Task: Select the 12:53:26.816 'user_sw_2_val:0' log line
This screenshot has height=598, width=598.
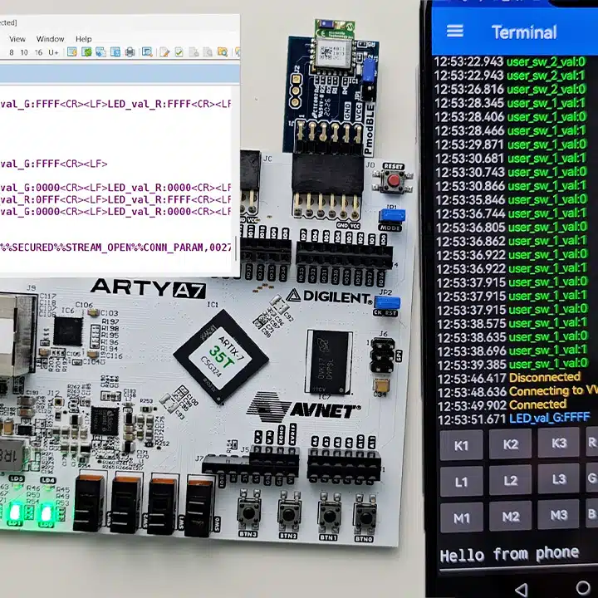Action: (510, 89)
